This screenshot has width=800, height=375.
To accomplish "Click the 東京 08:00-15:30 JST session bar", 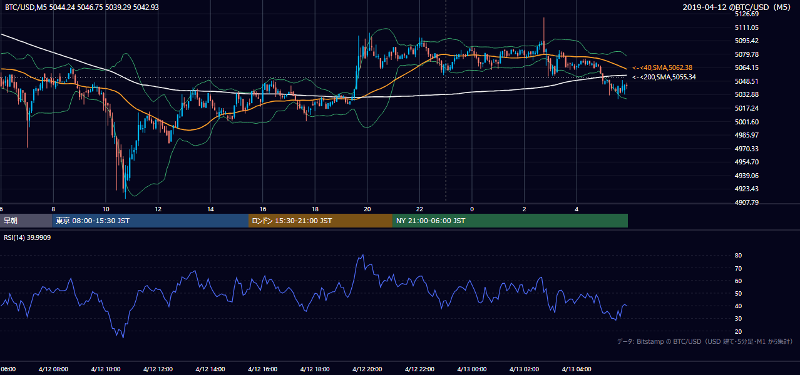I will point(150,221).
